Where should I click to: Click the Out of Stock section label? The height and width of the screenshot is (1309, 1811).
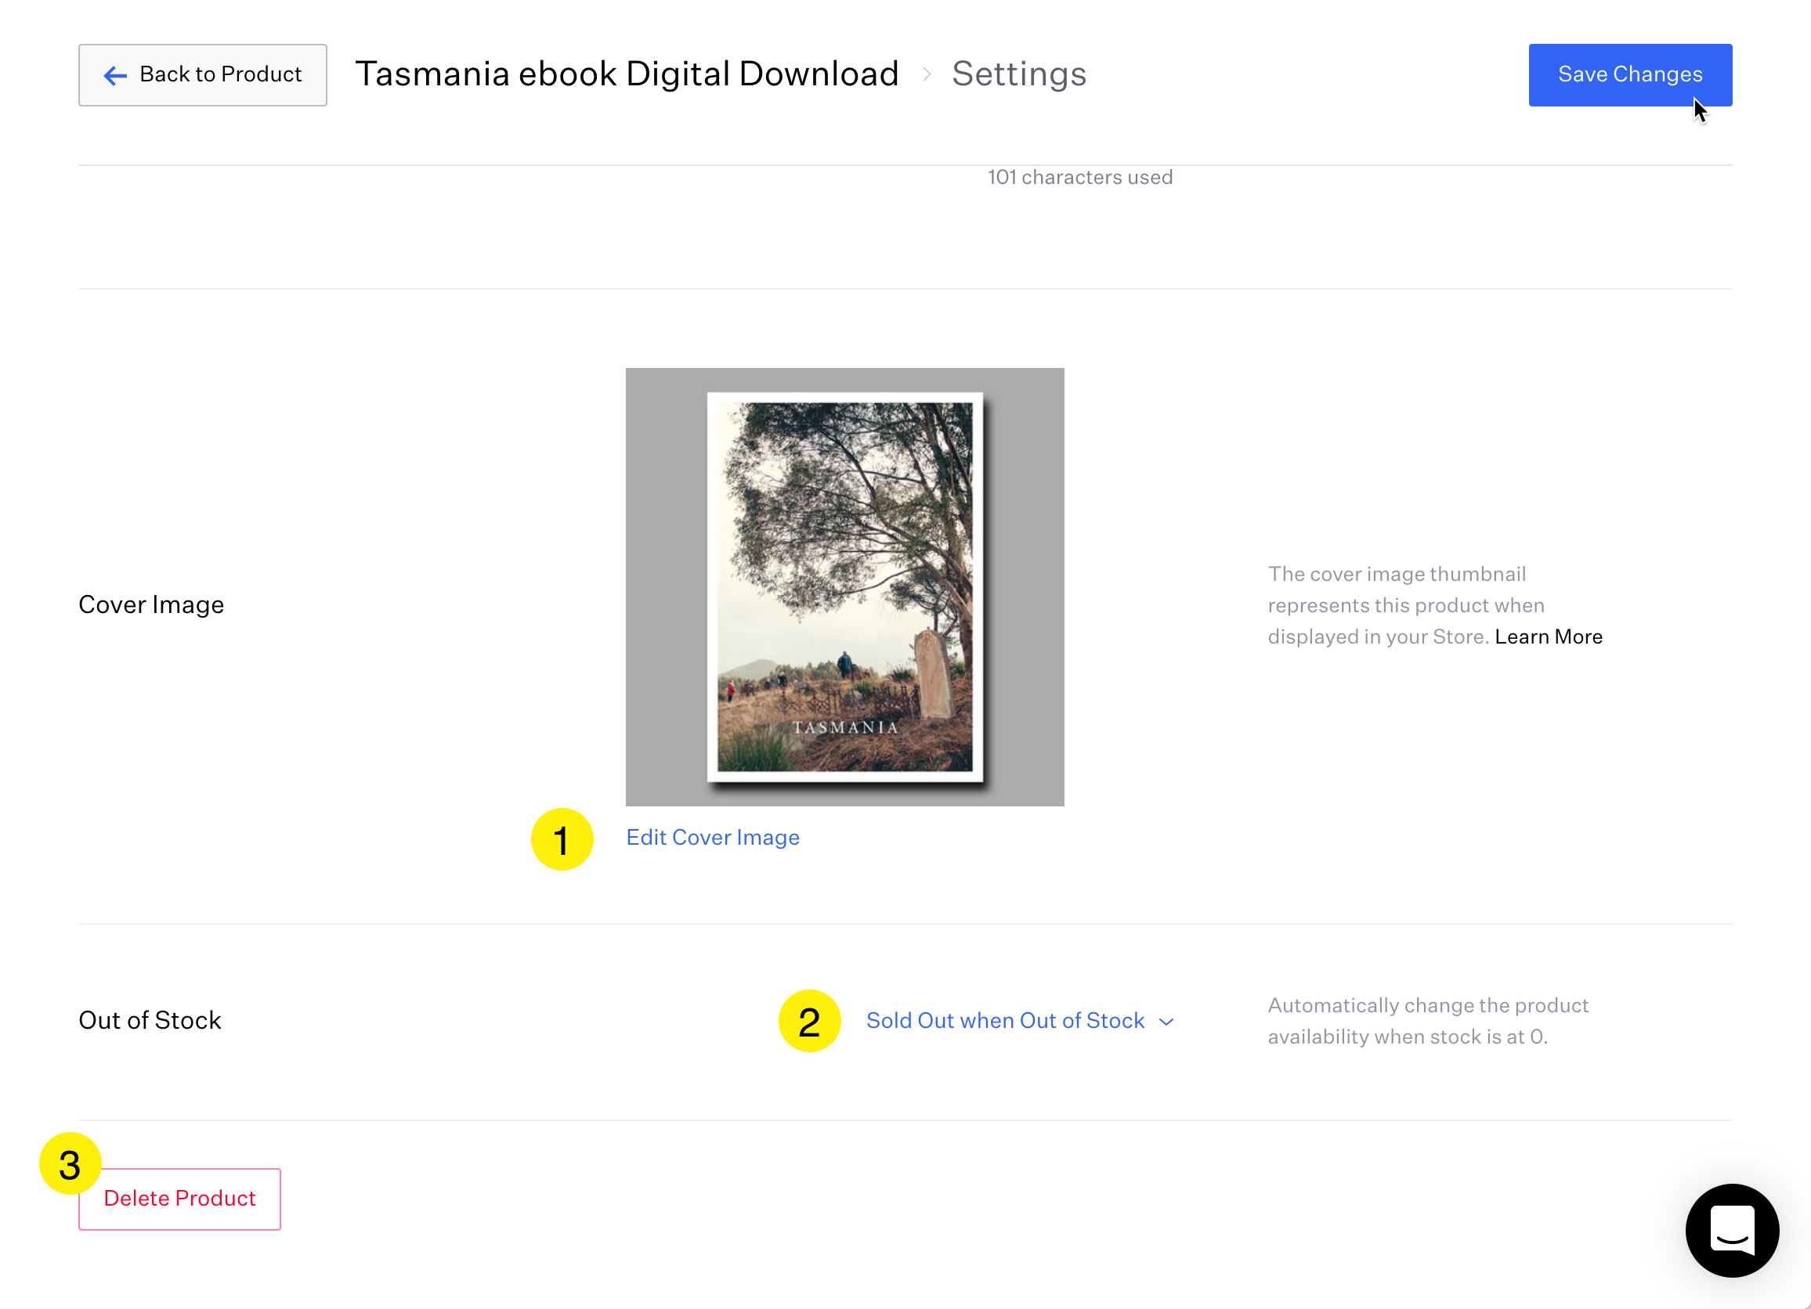[x=150, y=1021]
